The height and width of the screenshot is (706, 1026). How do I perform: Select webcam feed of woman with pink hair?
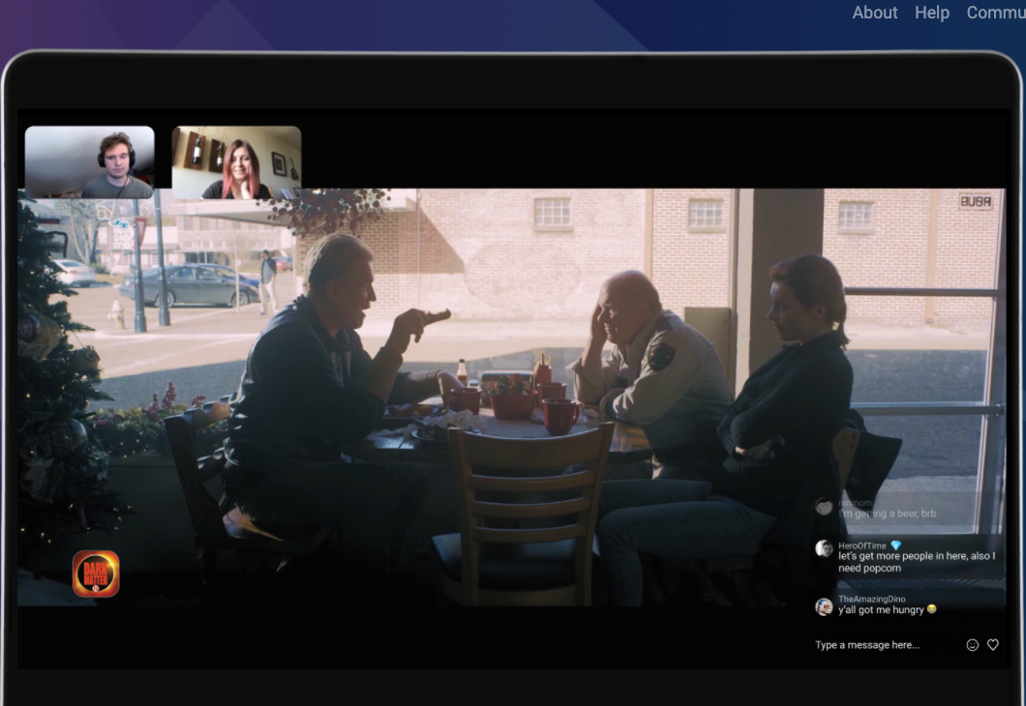tap(236, 162)
